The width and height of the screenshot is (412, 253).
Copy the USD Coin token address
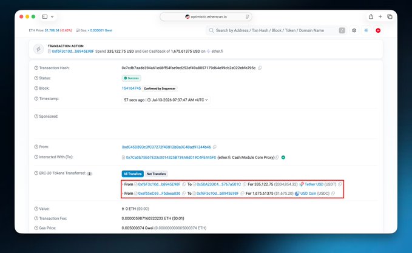click(333, 194)
